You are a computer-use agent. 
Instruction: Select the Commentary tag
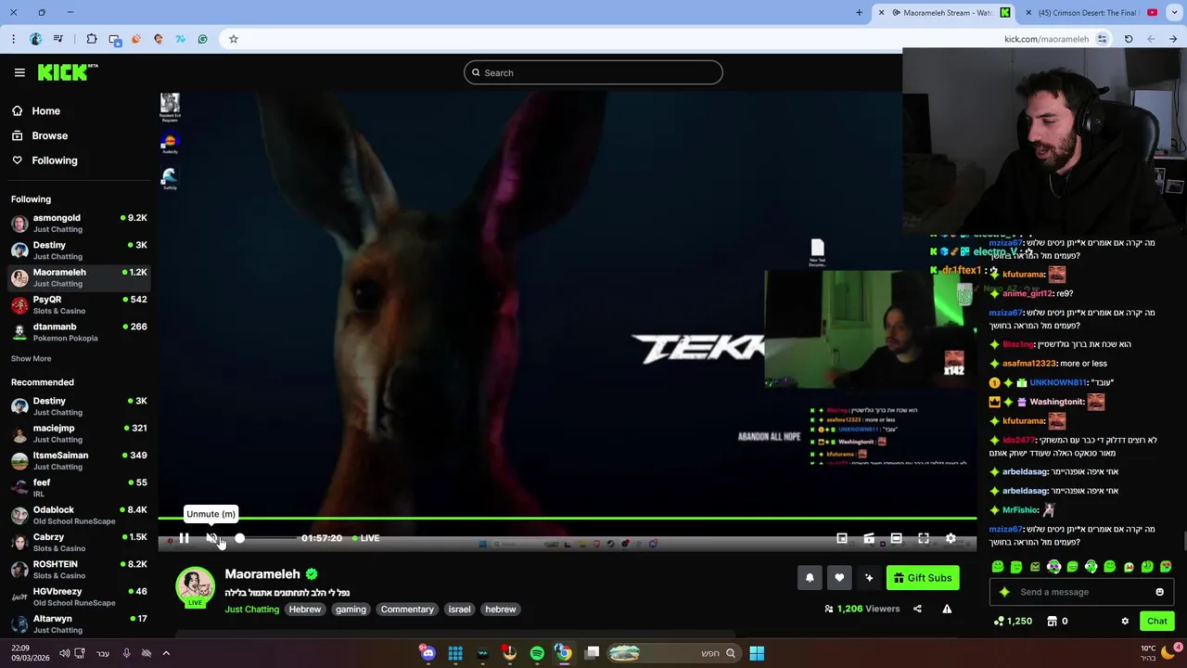coord(407,610)
